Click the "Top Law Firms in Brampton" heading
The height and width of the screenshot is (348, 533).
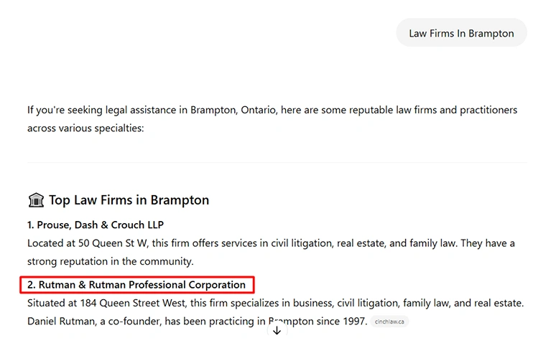click(129, 200)
